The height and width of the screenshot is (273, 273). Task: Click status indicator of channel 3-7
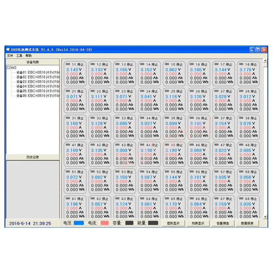pyautogui.click(x=216, y=118)
